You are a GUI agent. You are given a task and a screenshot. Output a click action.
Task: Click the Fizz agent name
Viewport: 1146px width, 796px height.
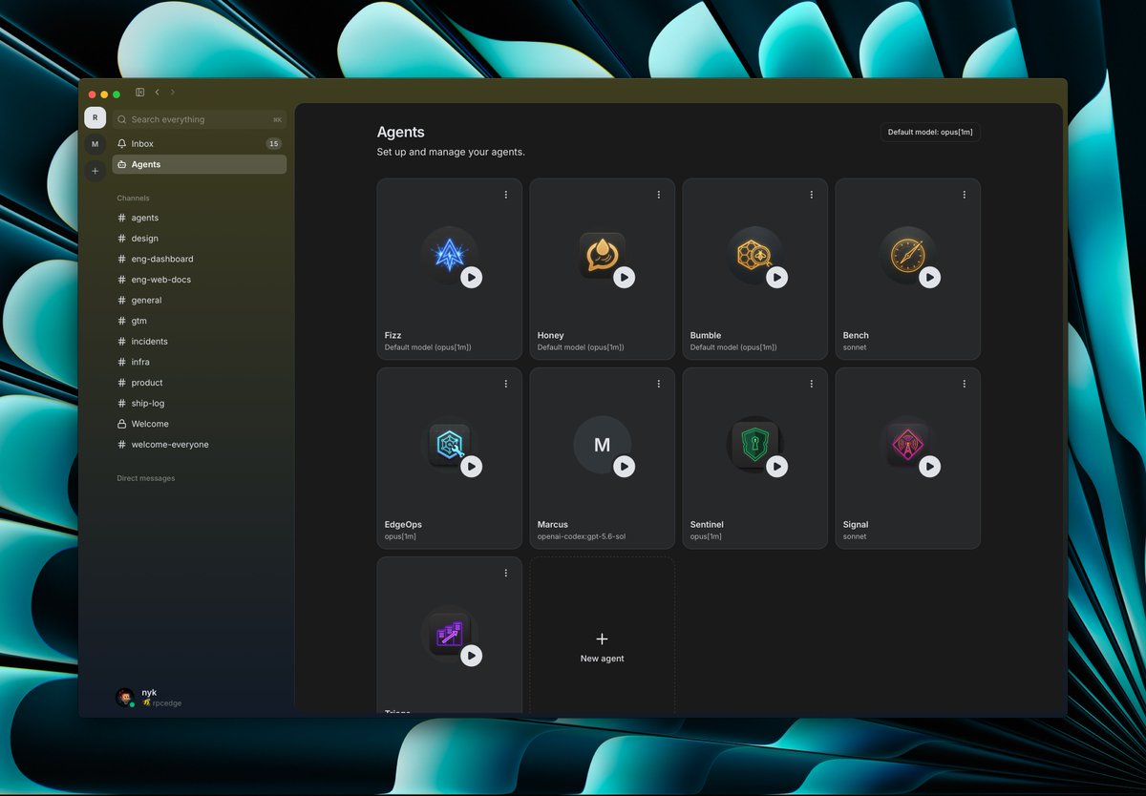point(393,335)
